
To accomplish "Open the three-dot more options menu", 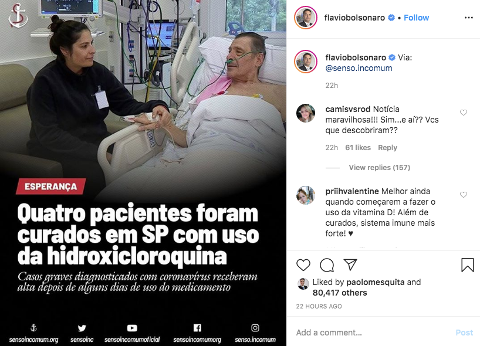I will [469, 18].
